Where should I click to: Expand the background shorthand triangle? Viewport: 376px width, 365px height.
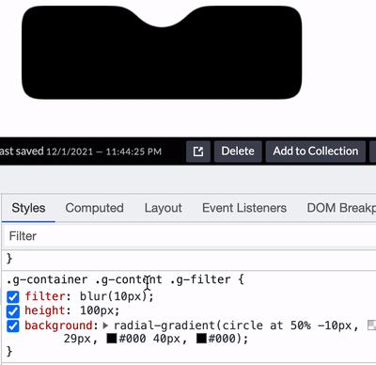tap(105, 325)
